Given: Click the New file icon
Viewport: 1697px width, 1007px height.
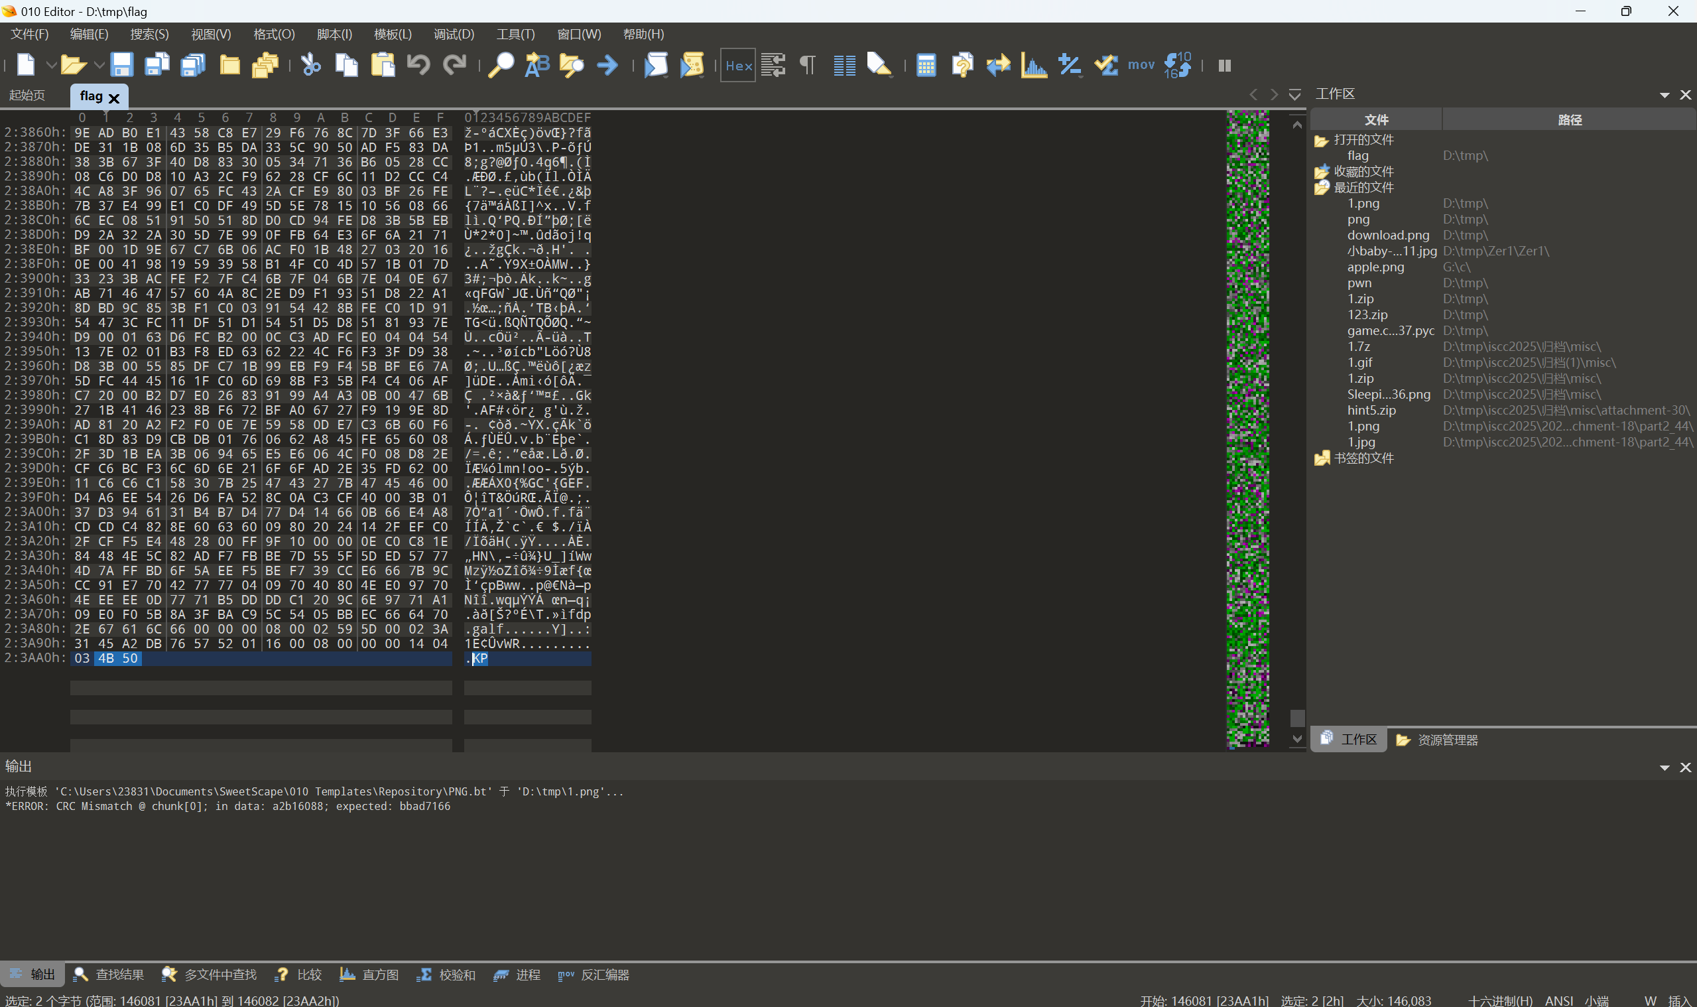Looking at the screenshot, I should tap(26, 65).
